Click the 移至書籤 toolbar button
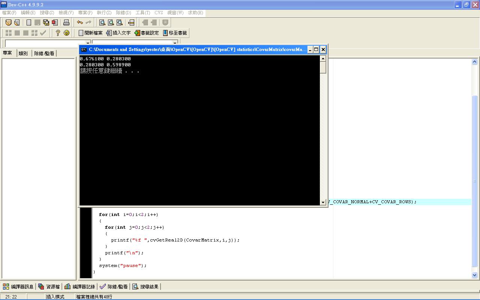480x300 pixels. pos(175,33)
